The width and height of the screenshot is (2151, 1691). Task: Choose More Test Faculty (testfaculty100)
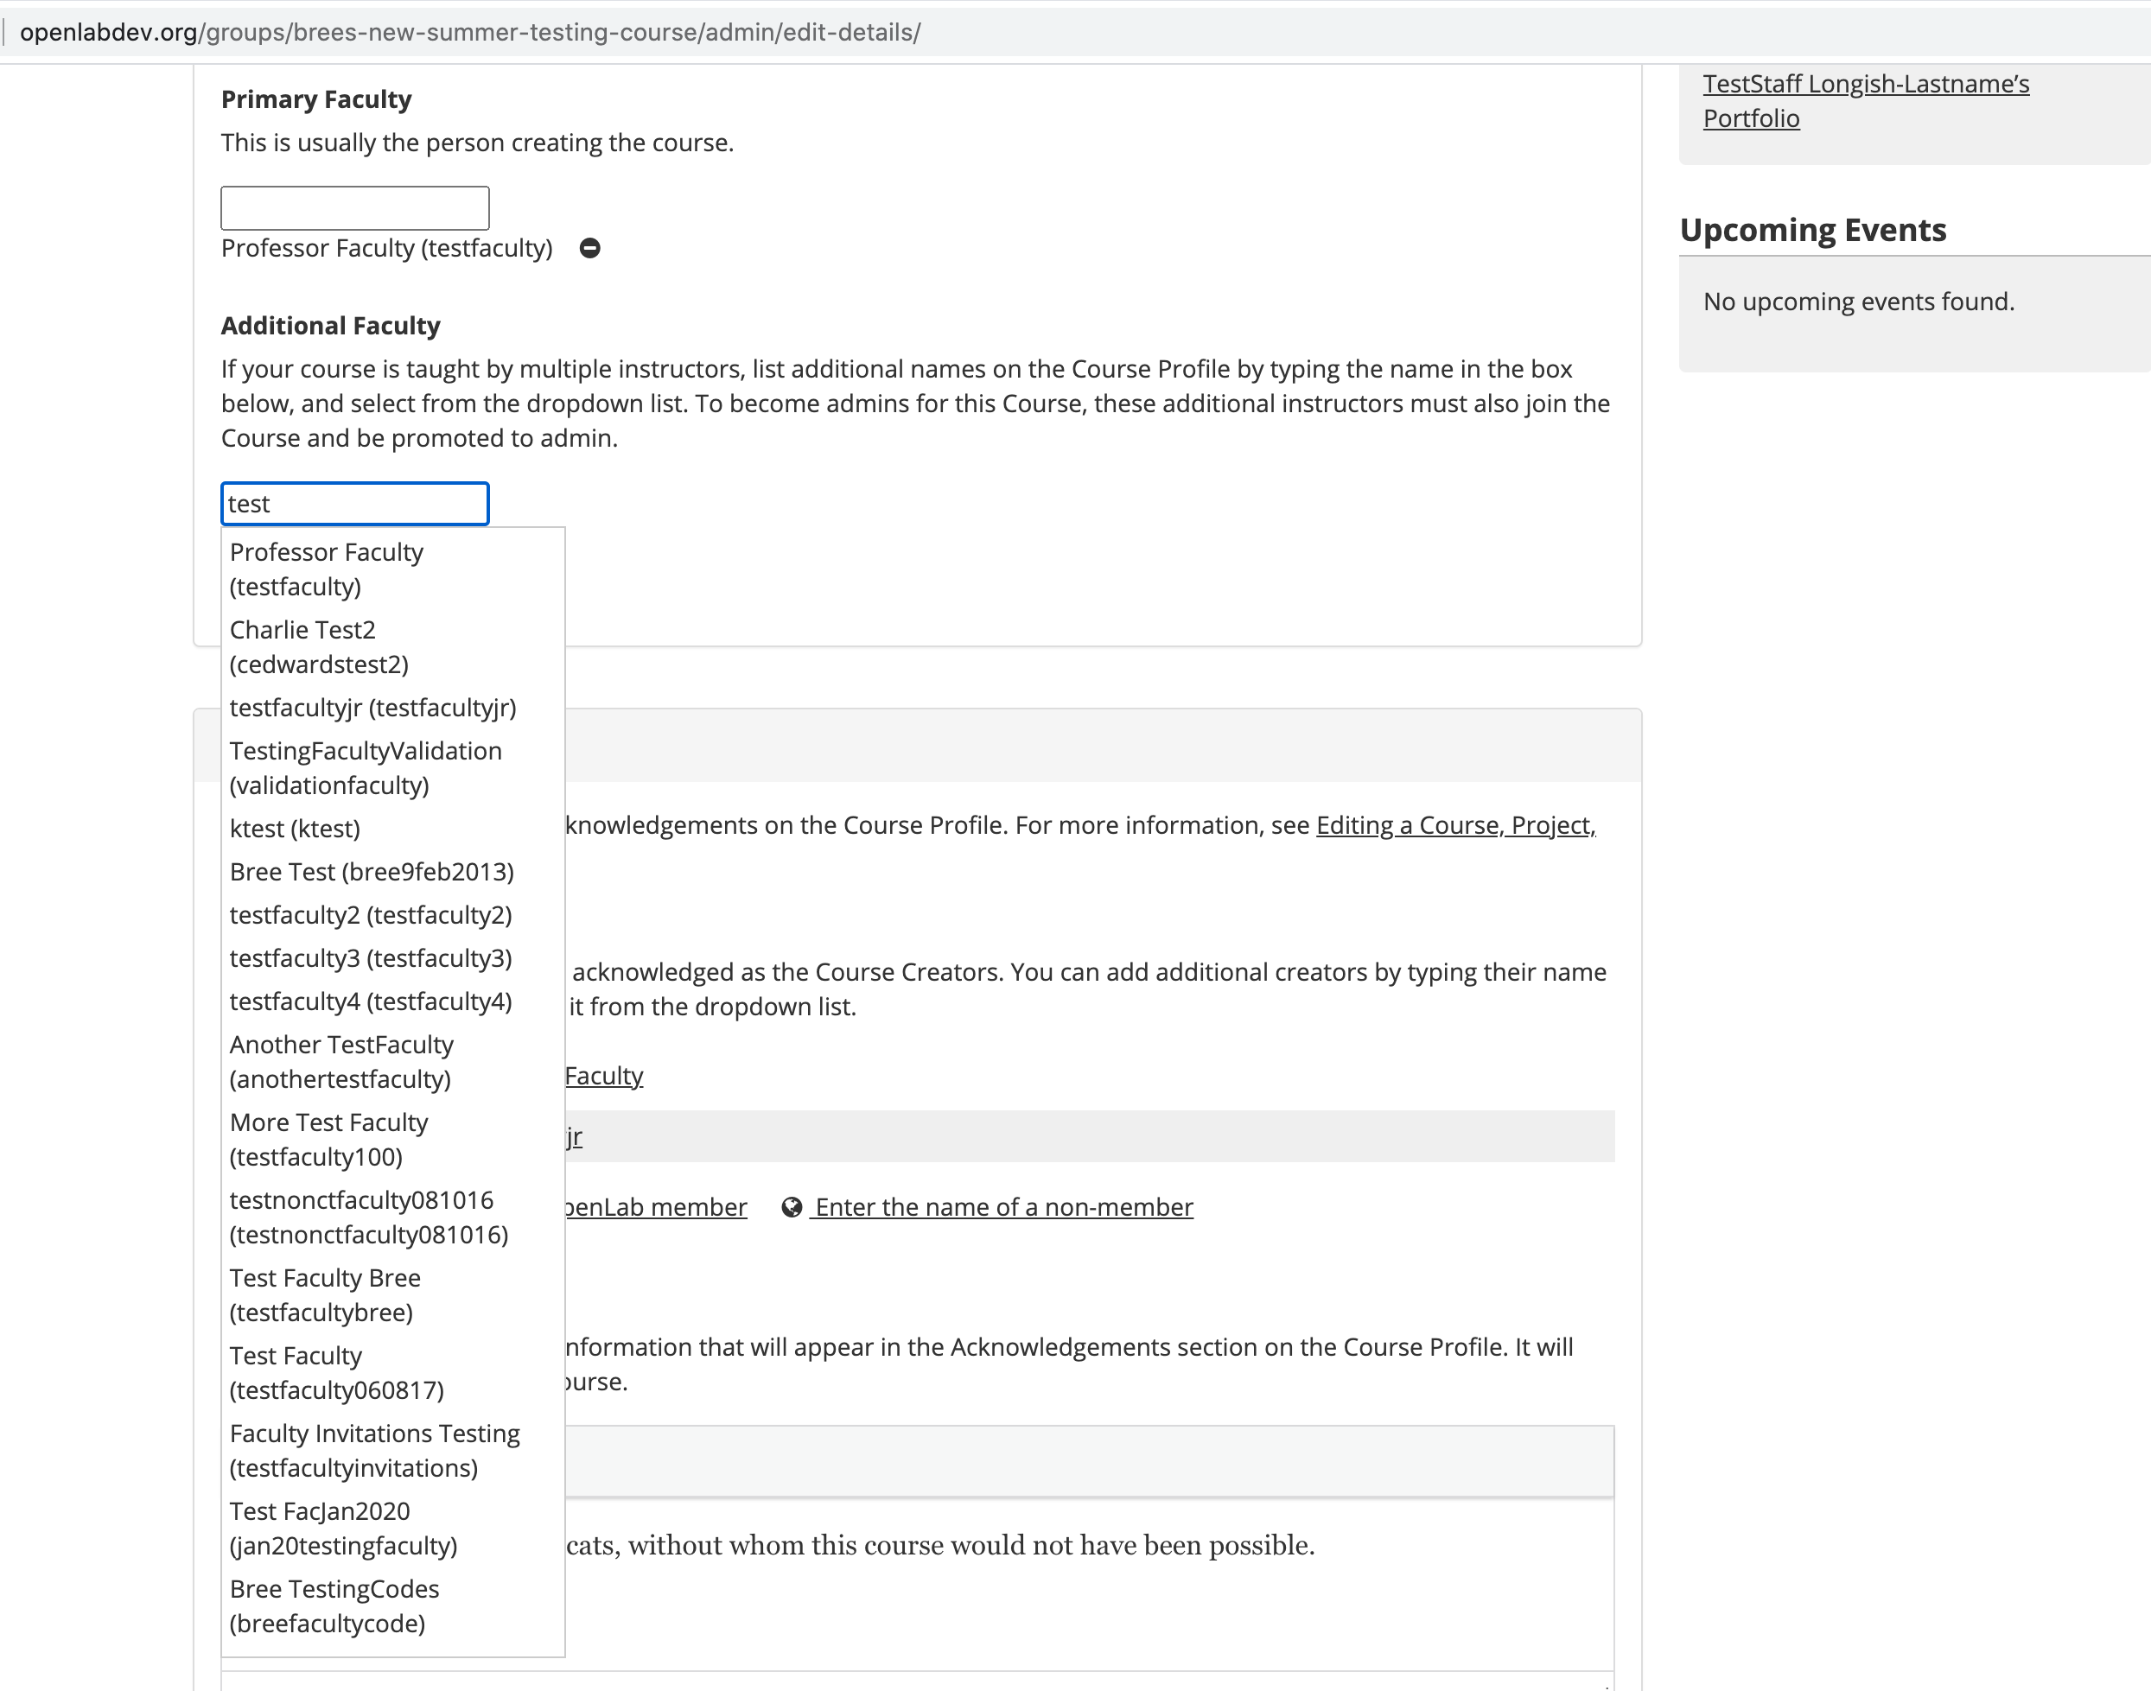(328, 1140)
